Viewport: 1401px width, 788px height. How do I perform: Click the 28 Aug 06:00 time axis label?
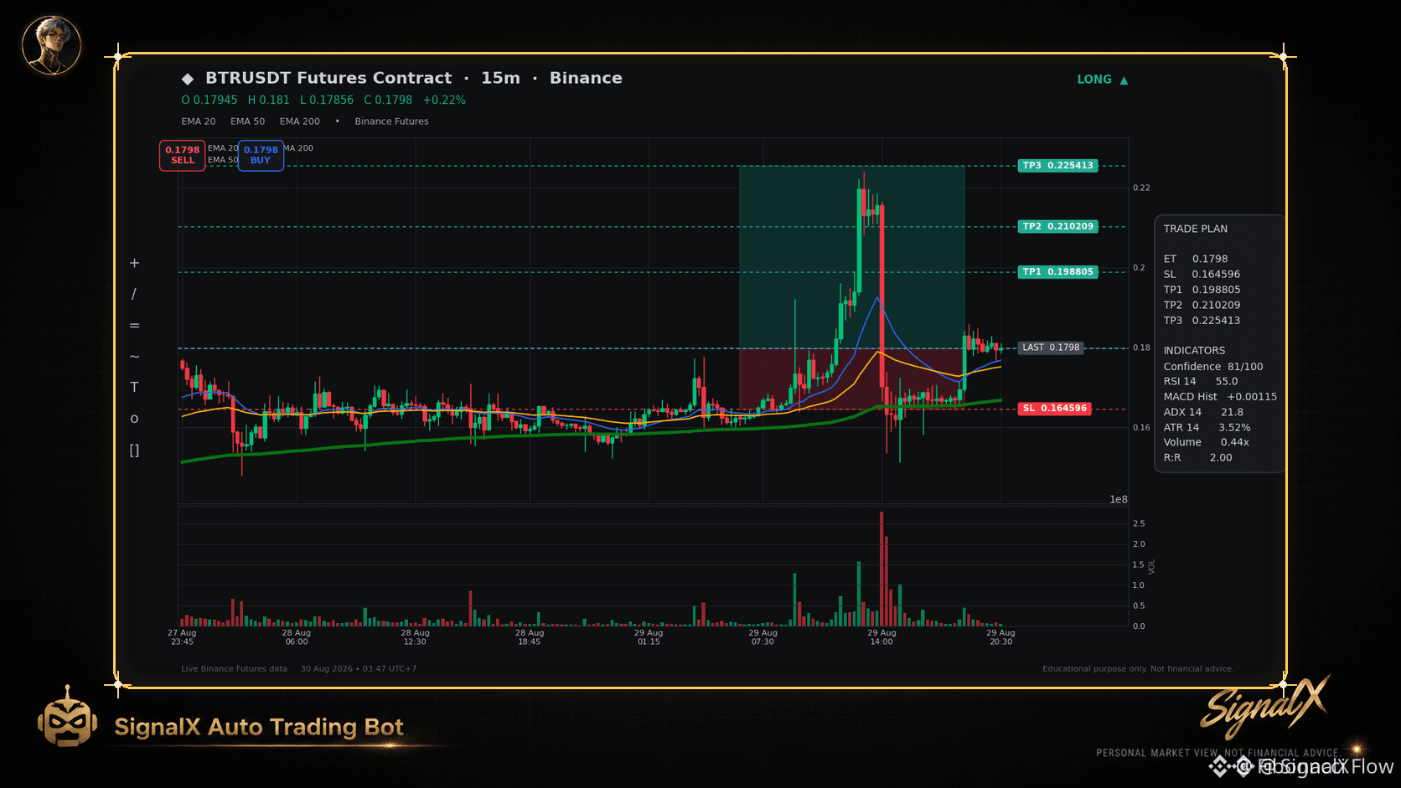click(297, 637)
